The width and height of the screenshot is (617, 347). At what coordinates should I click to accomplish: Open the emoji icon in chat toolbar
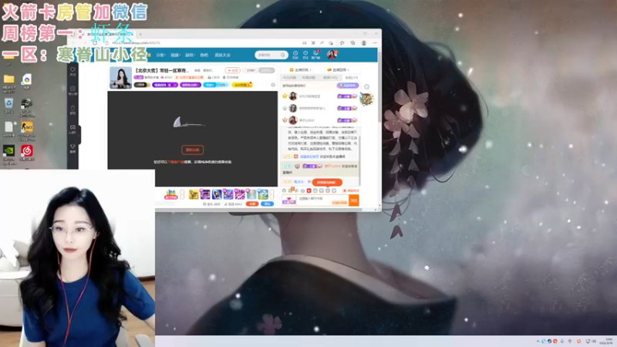tap(284, 190)
